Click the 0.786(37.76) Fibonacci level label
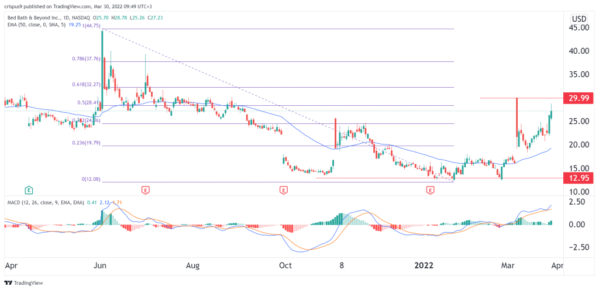 point(87,59)
